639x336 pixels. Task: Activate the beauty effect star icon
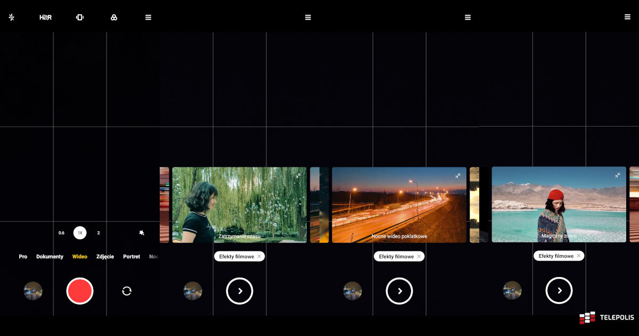coord(142,233)
